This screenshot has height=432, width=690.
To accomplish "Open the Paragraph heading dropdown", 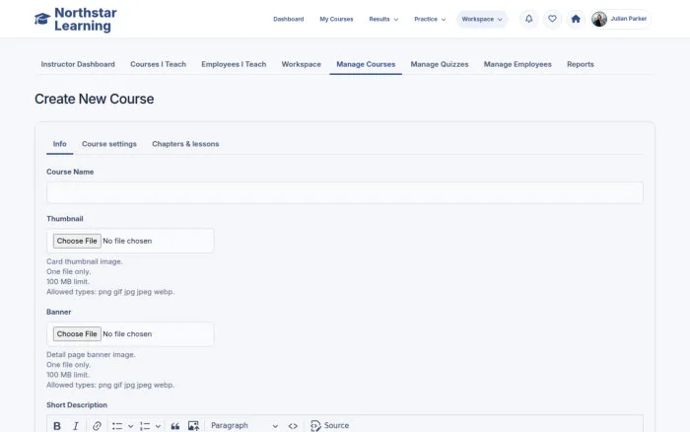I will pyautogui.click(x=244, y=426).
